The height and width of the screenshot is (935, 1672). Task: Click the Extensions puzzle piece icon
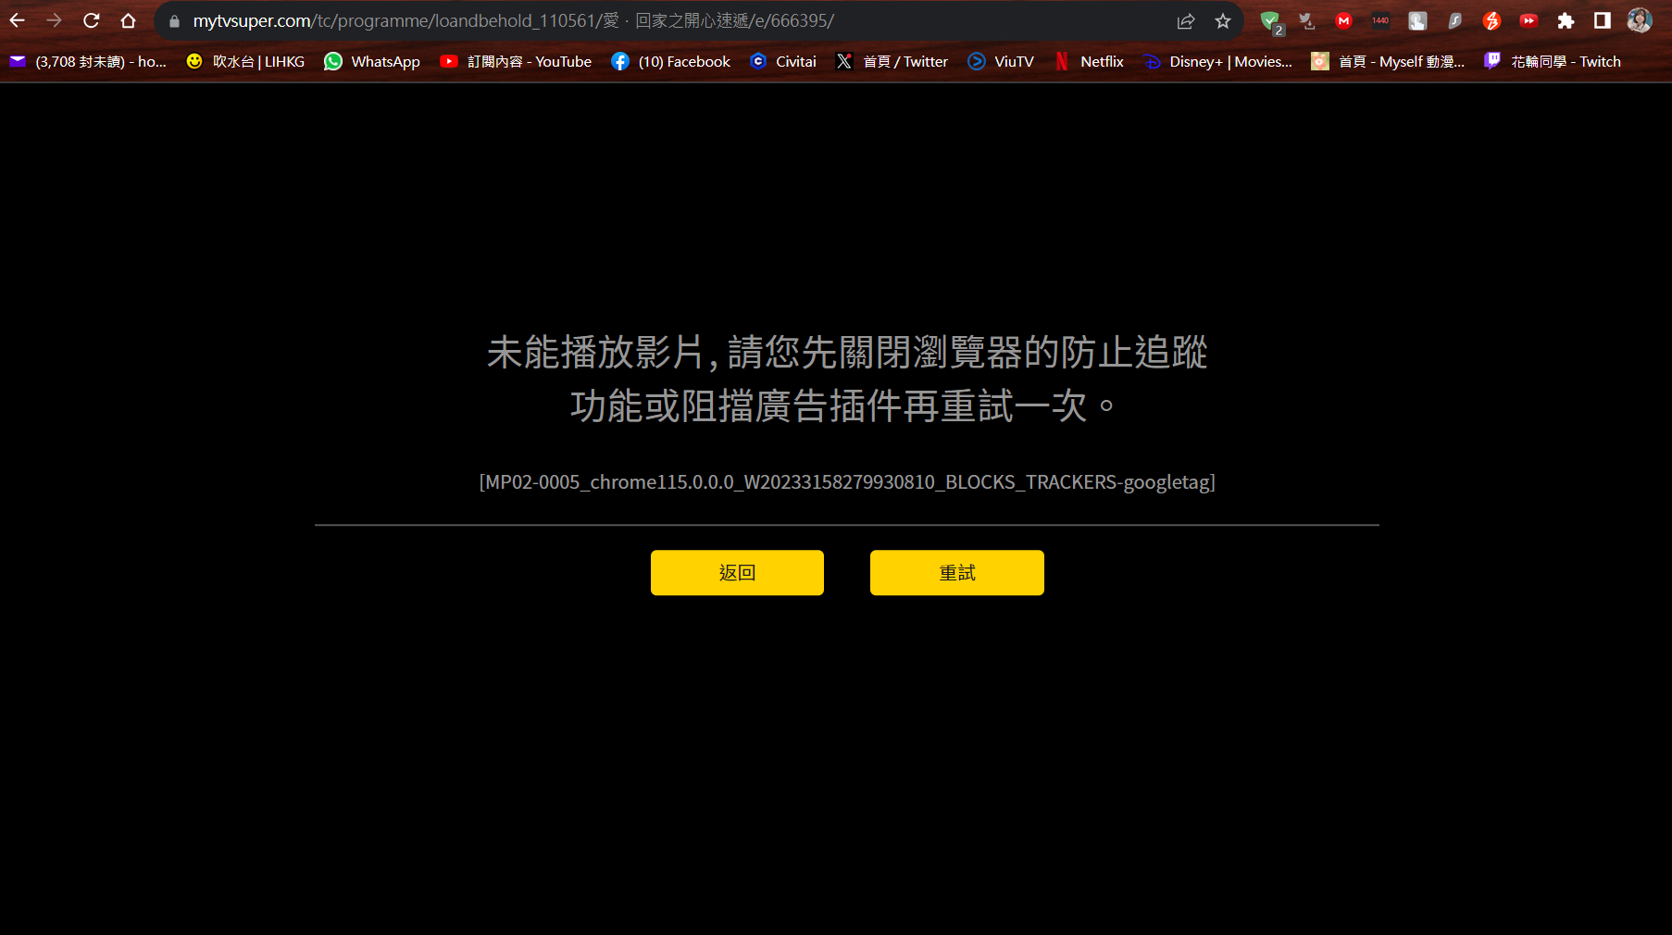(1566, 20)
